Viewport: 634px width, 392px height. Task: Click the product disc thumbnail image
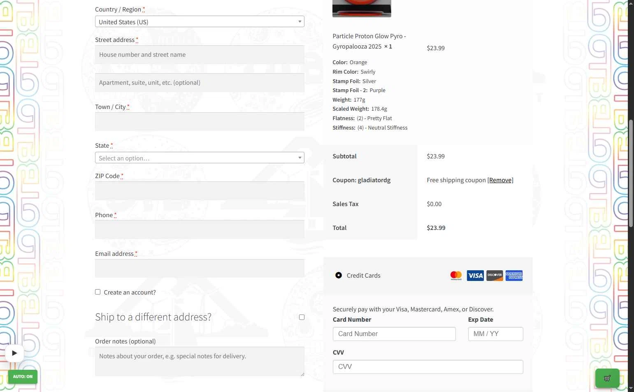coord(362,8)
